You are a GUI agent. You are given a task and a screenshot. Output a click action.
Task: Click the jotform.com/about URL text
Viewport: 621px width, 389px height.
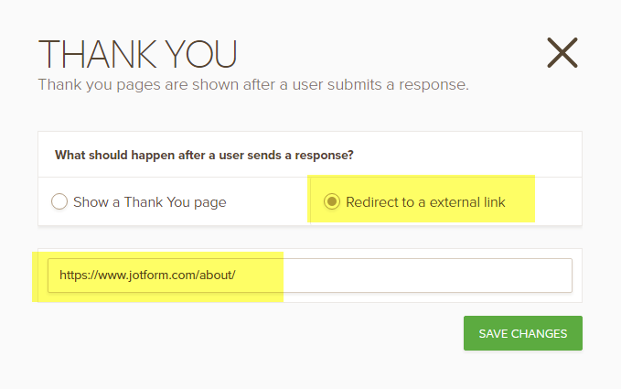pyautogui.click(x=147, y=275)
